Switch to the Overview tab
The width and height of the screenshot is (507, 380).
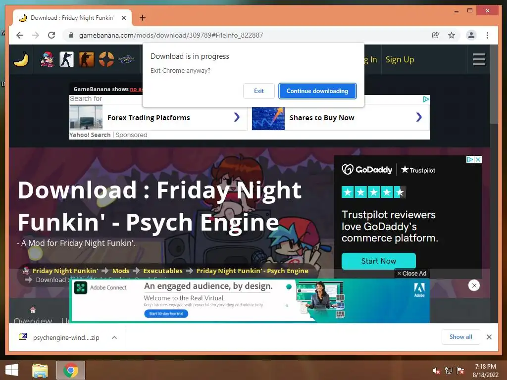pyautogui.click(x=33, y=321)
